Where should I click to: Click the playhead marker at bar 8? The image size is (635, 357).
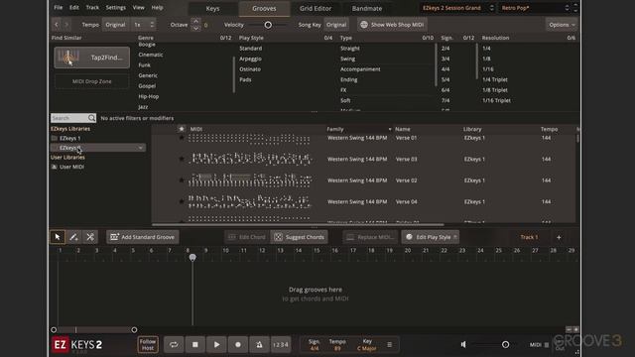(x=192, y=258)
